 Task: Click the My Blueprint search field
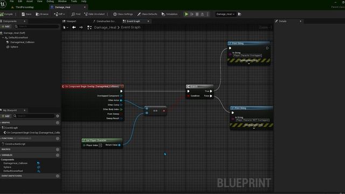pos(33,116)
